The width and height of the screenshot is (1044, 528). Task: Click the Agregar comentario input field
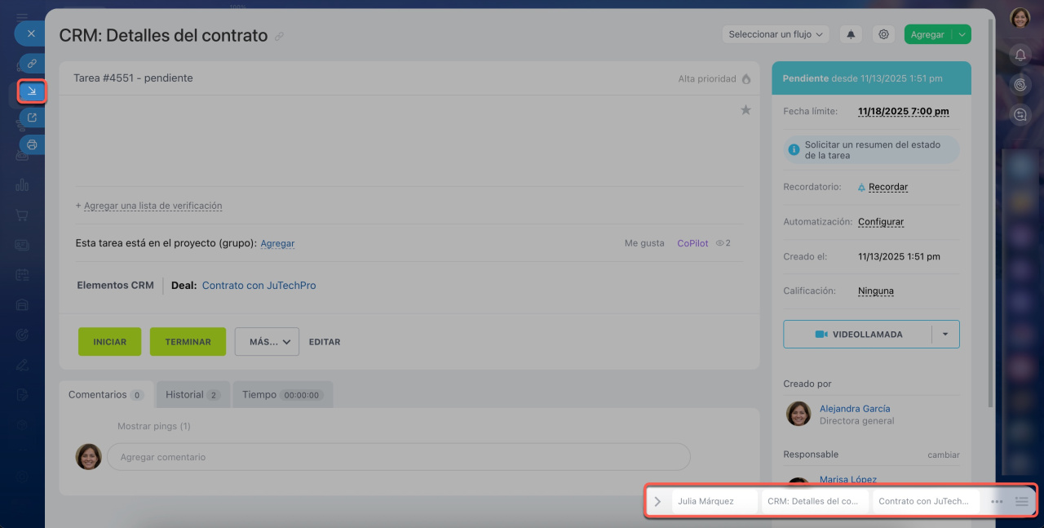(398, 457)
